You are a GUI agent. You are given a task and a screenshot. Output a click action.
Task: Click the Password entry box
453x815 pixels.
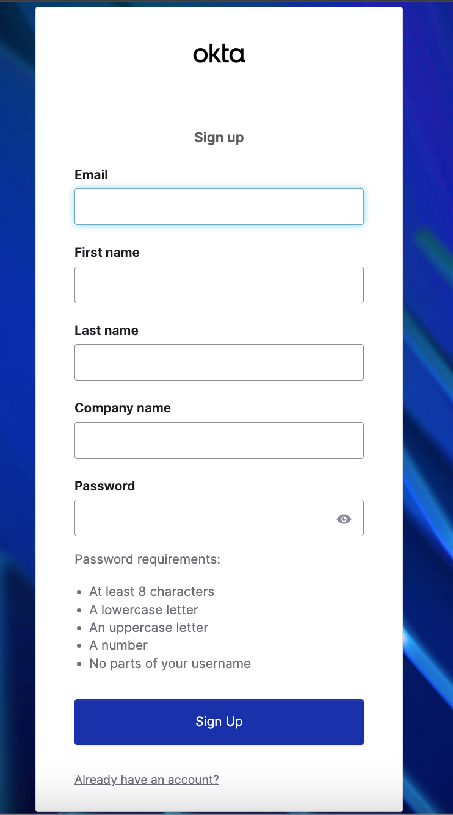201,517
